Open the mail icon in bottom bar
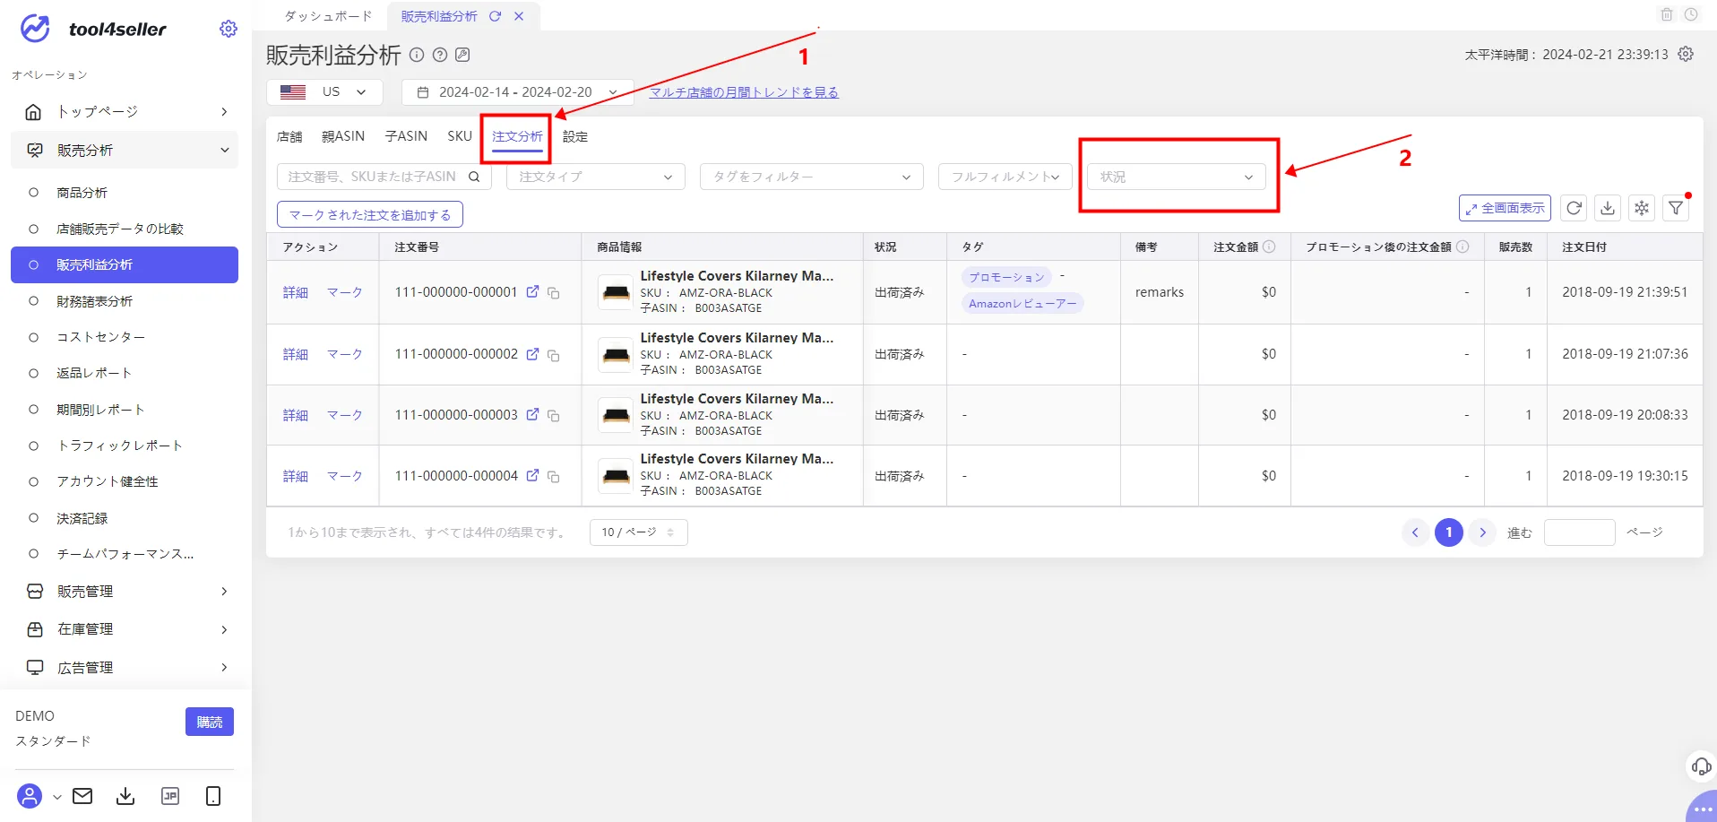Image resolution: width=1717 pixels, height=822 pixels. pyautogui.click(x=82, y=796)
